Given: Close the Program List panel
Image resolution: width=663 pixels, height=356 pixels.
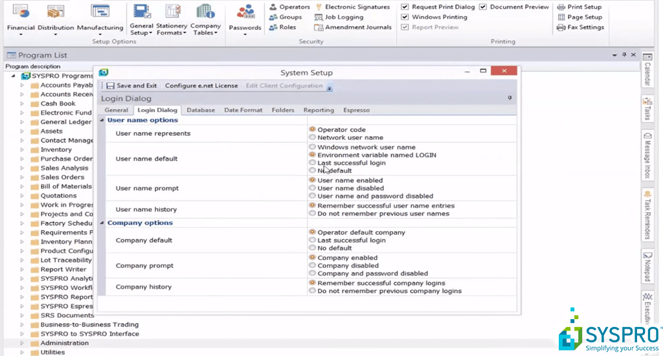Looking at the screenshot, I should point(633,55).
